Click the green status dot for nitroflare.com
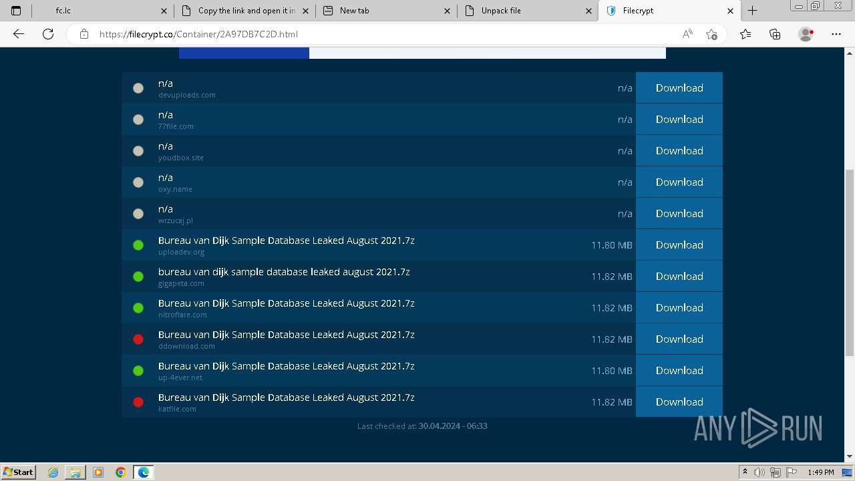855x481 pixels. [138, 308]
